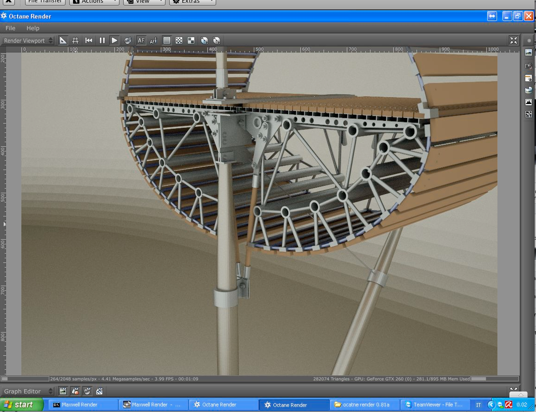536x412 pixels.
Task: Open the Help menu
Action: point(33,28)
